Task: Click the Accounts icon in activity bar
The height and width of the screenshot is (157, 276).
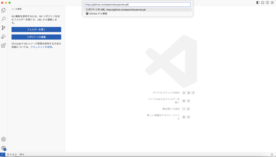Action: [4, 139]
